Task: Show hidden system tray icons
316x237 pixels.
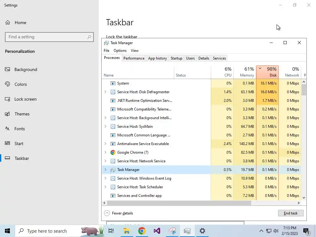Action: 261,231
